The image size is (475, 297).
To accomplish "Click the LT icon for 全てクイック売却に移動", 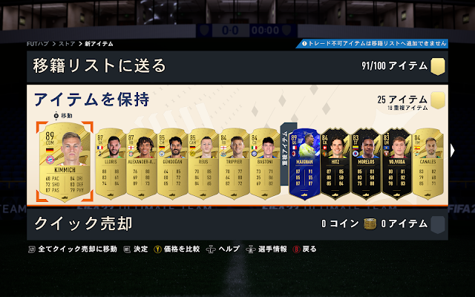I will click(32, 249).
